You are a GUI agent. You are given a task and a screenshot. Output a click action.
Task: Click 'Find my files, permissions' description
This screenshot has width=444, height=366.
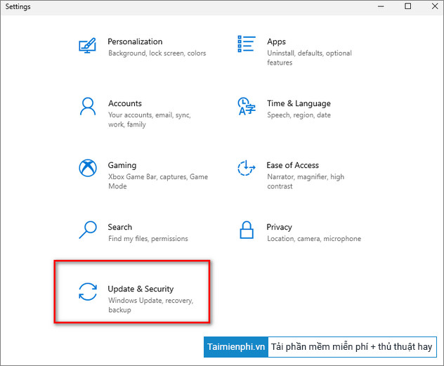click(148, 239)
